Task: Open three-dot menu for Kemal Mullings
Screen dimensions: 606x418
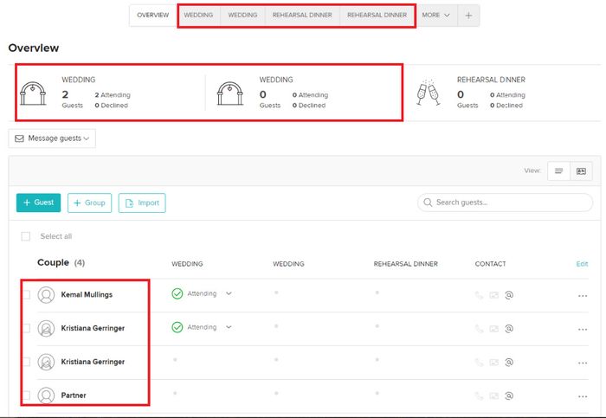Action: [x=582, y=295]
